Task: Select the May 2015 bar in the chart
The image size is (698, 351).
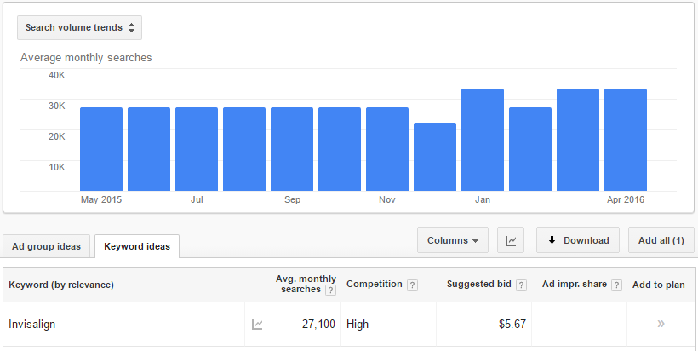Action: [101, 149]
